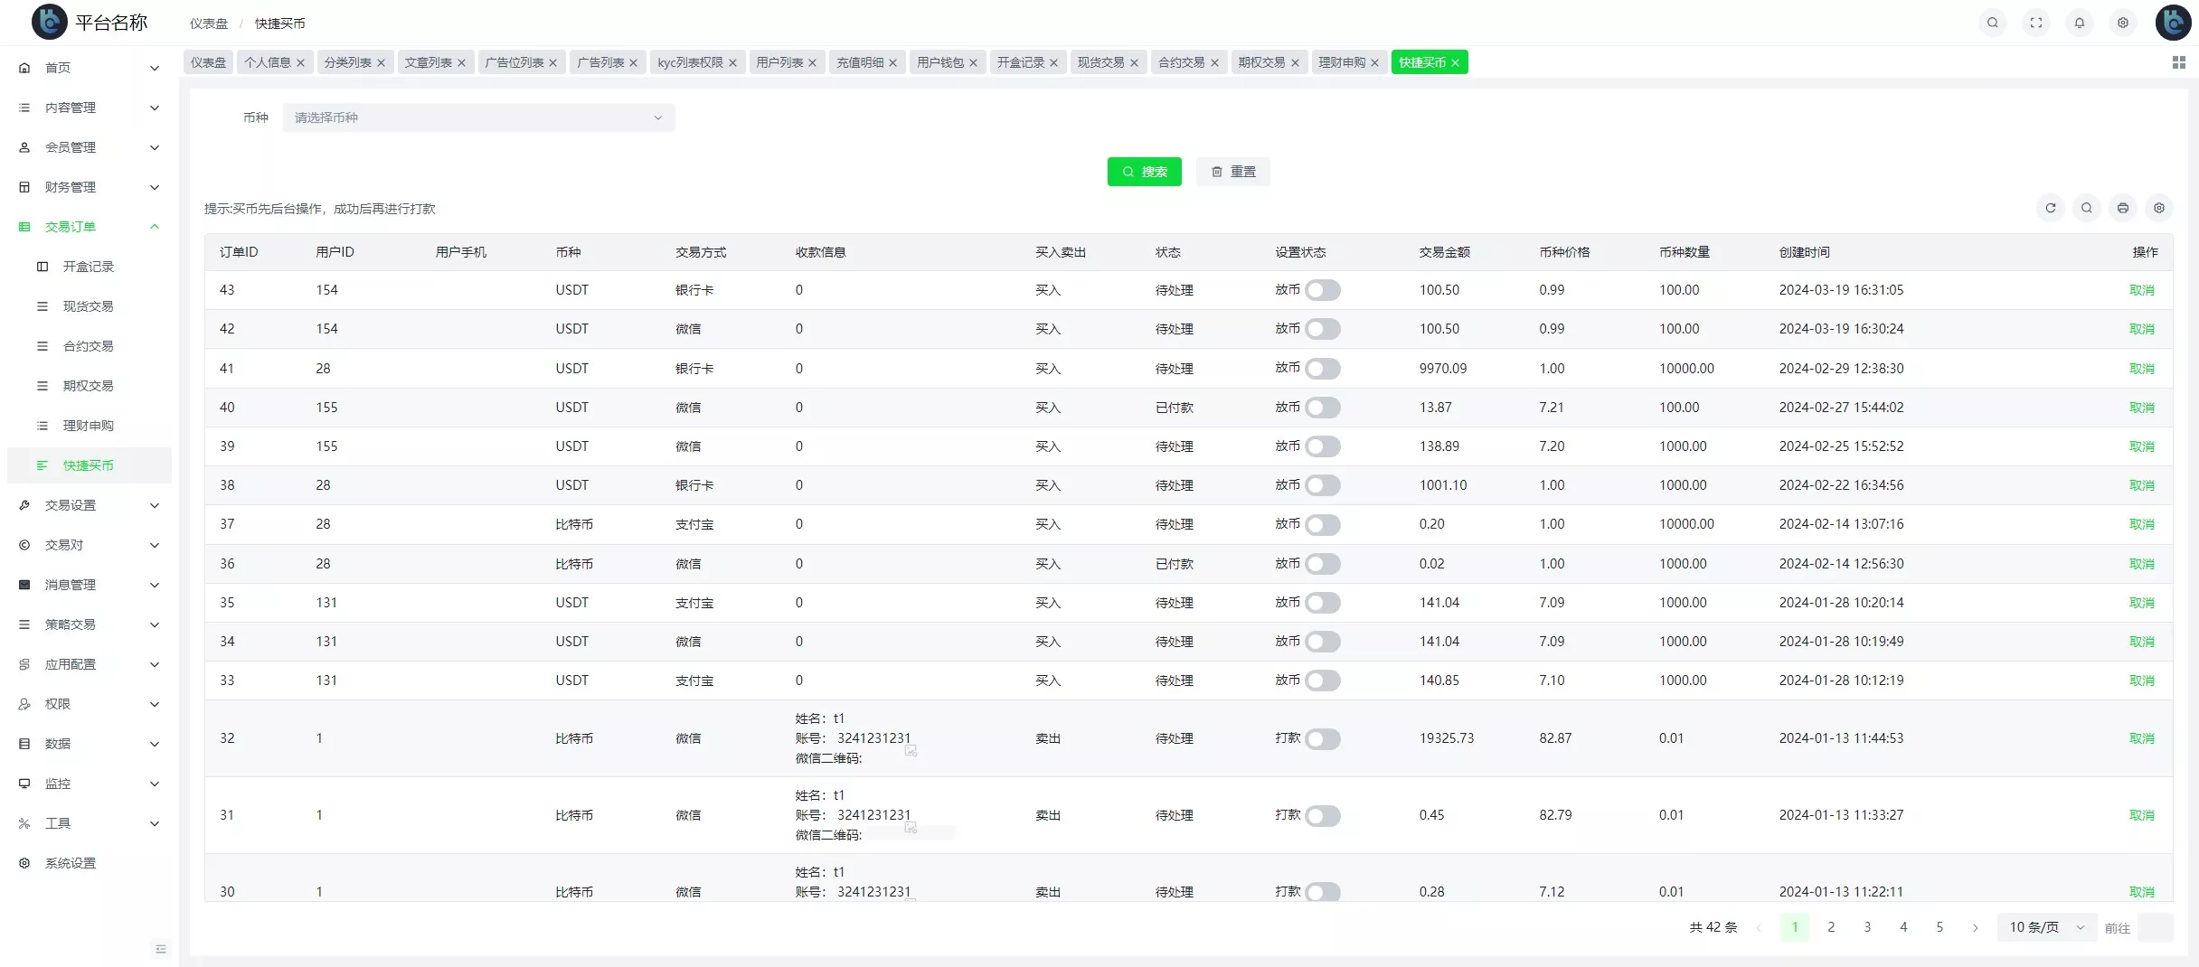Enable 放币 switch for order 38
2199x967 pixels.
click(x=1322, y=485)
